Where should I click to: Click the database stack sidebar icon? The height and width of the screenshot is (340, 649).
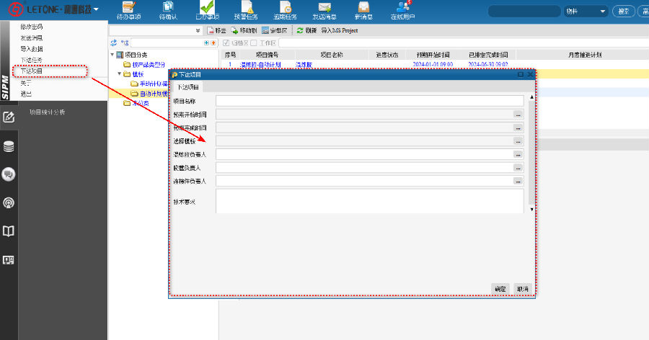pyautogui.click(x=9, y=146)
